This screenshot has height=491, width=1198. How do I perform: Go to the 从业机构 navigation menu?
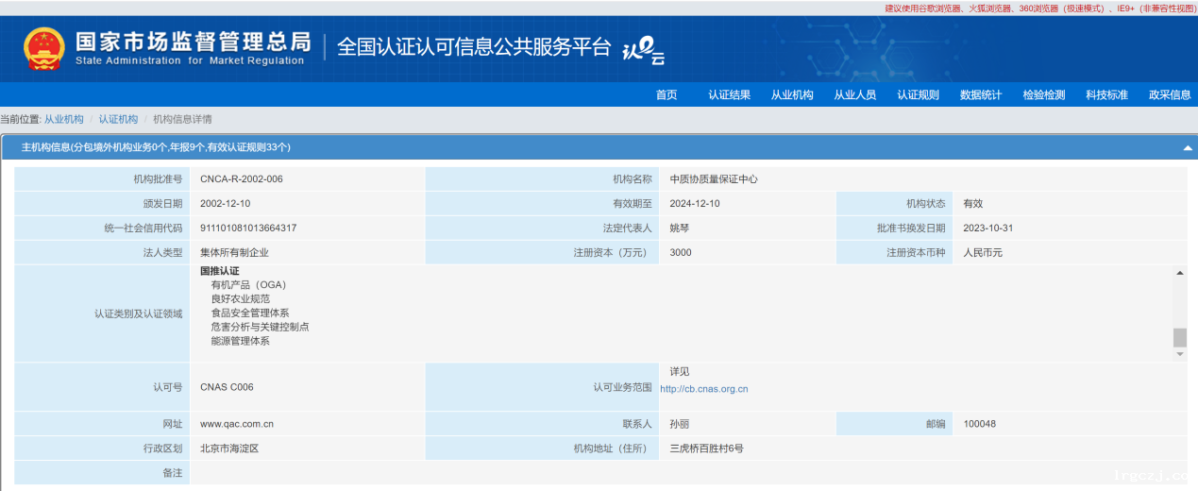pos(792,94)
